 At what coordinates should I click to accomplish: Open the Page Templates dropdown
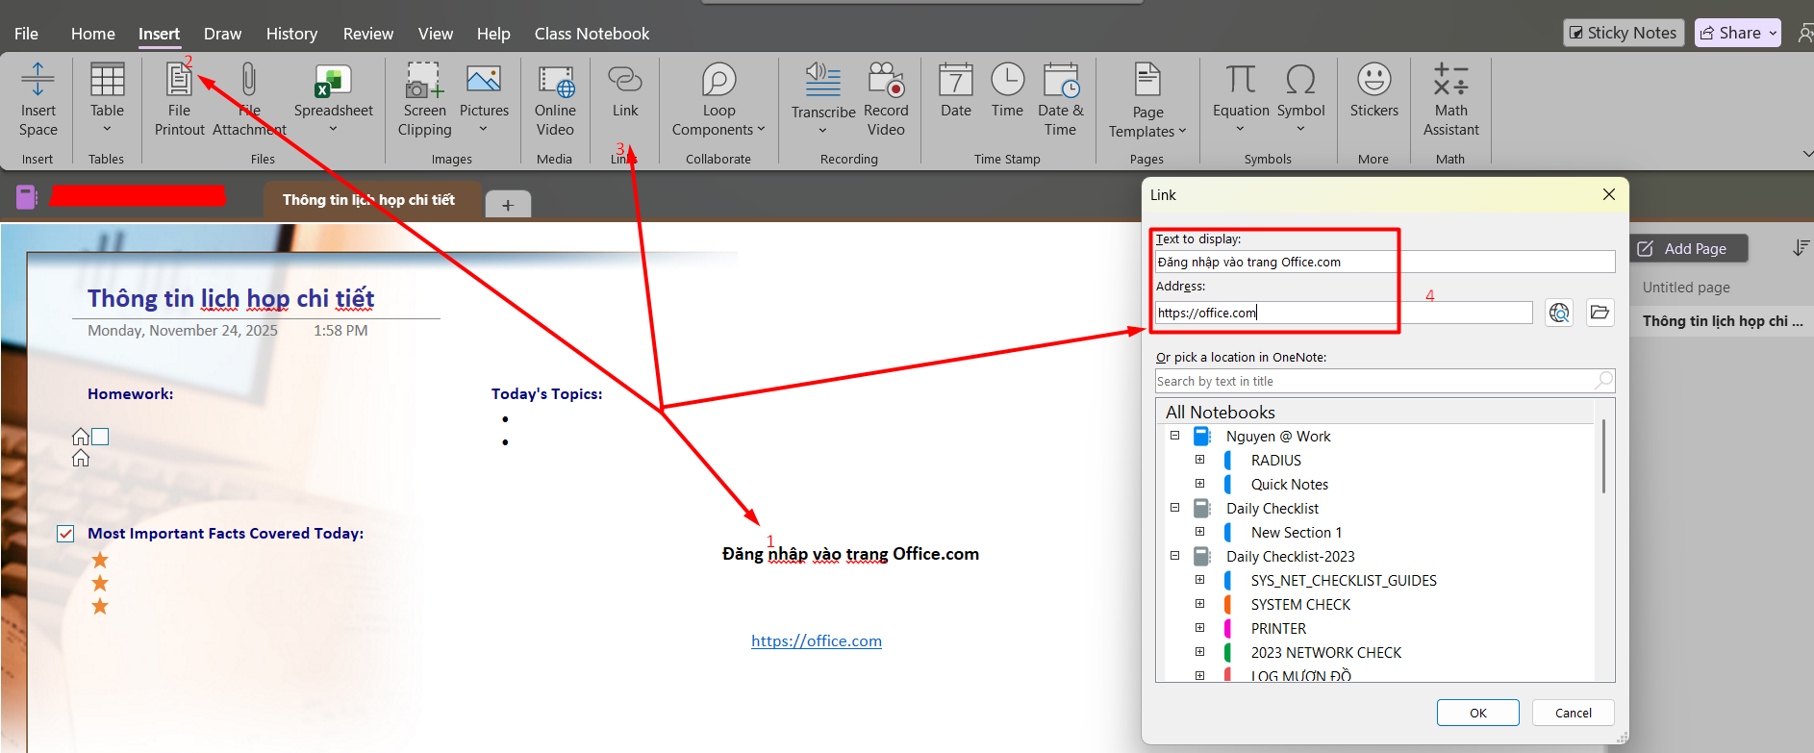click(1147, 132)
